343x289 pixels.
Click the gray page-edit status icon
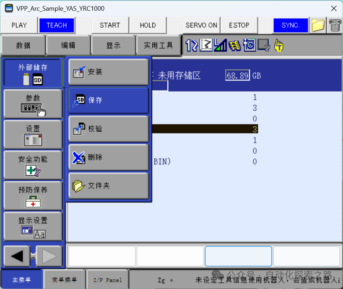(x=264, y=45)
